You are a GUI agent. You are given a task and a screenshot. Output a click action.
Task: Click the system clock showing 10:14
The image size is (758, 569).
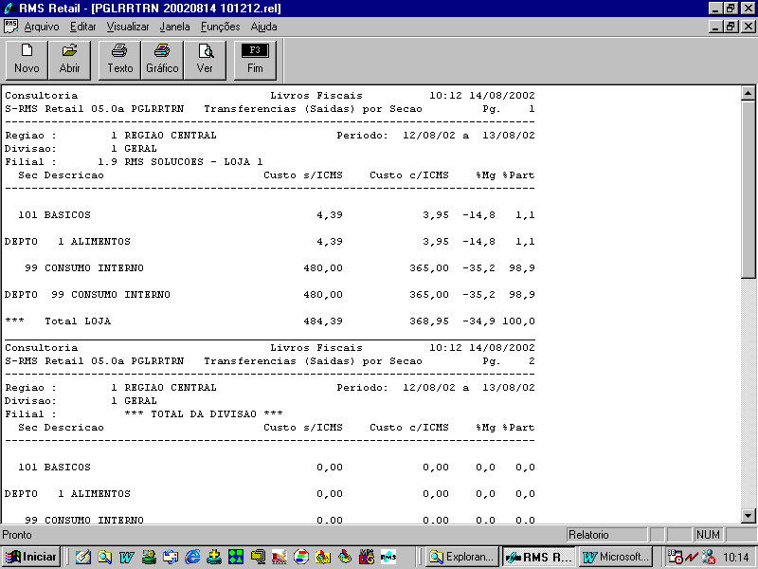point(736,558)
